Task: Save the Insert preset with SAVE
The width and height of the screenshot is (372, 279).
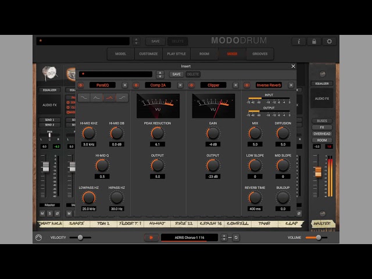Action: click(176, 74)
